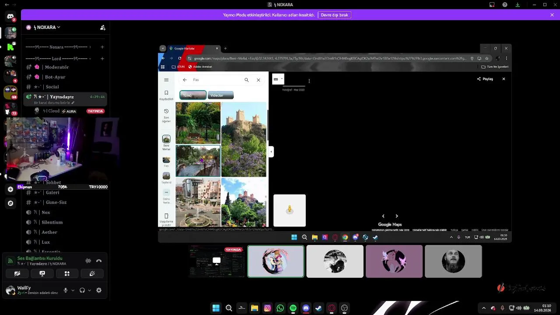The height and width of the screenshot is (315, 560).
Task: Click the three-dot menu near photo label
Action: (x=309, y=81)
